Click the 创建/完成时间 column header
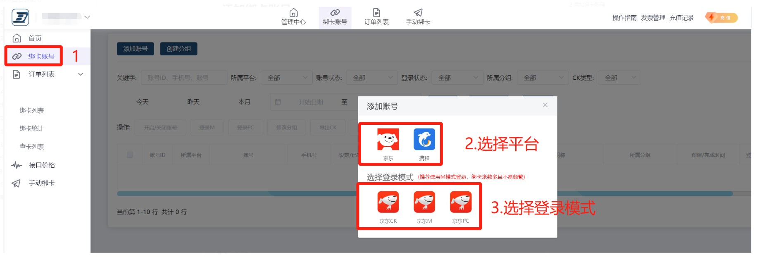This screenshot has height=257, width=757. click(708, 155)
